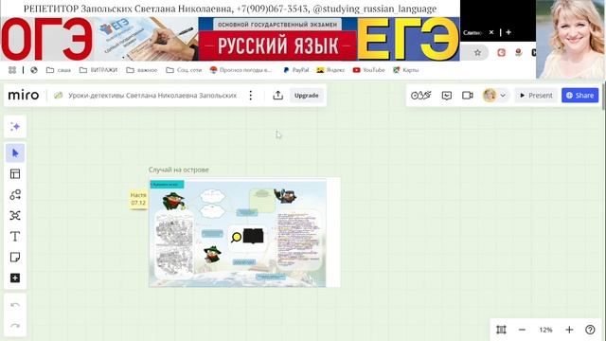Zoom out with minus button
The image size is (606, 341).
pyautogui.click(x=522, y=330)
